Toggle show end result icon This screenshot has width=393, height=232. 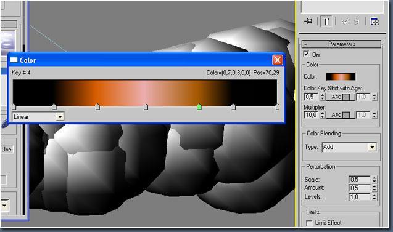click(326, 22)
